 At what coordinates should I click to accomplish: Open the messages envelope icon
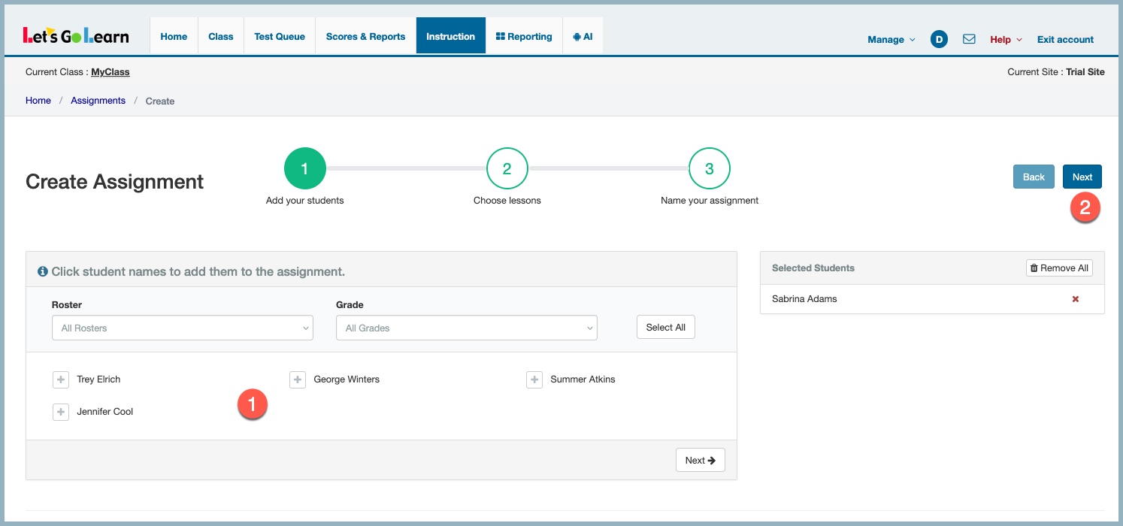[969, 39]
